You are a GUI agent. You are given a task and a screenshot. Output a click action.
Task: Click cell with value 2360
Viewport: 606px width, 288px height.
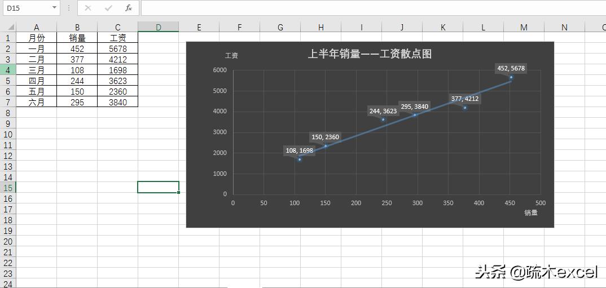click(x=118, y=91)
